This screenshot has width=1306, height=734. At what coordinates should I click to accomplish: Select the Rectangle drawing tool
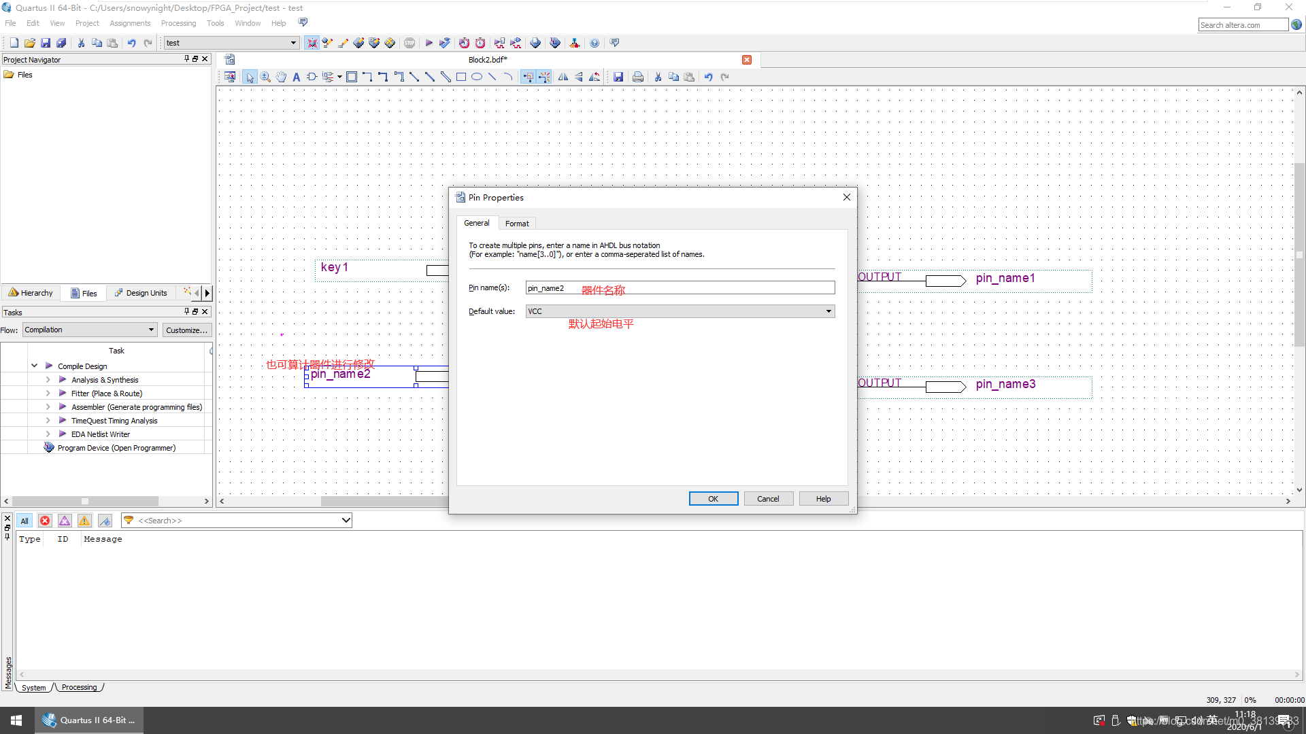tap(461, 77)
